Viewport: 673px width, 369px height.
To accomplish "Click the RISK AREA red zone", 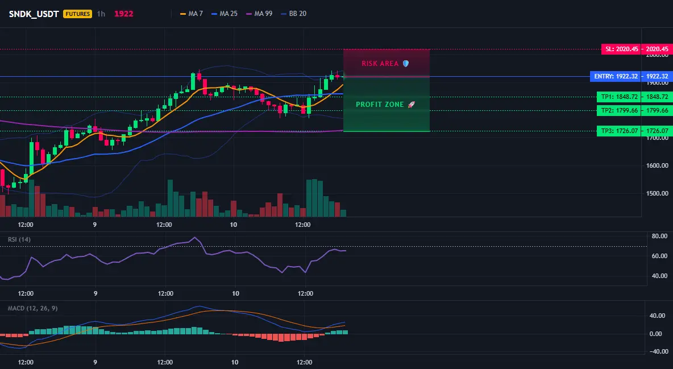I will pyautogui.click(x=387, y=63).
